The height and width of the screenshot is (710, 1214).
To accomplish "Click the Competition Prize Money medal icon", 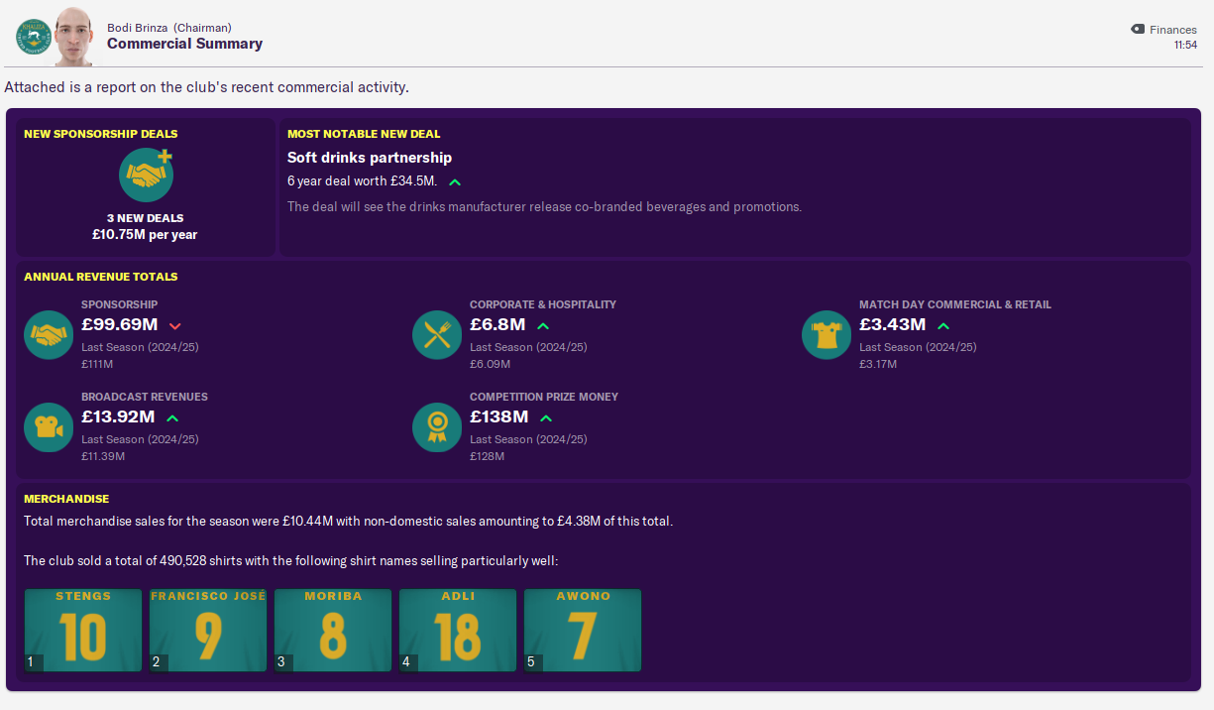I will click(437, 427).
